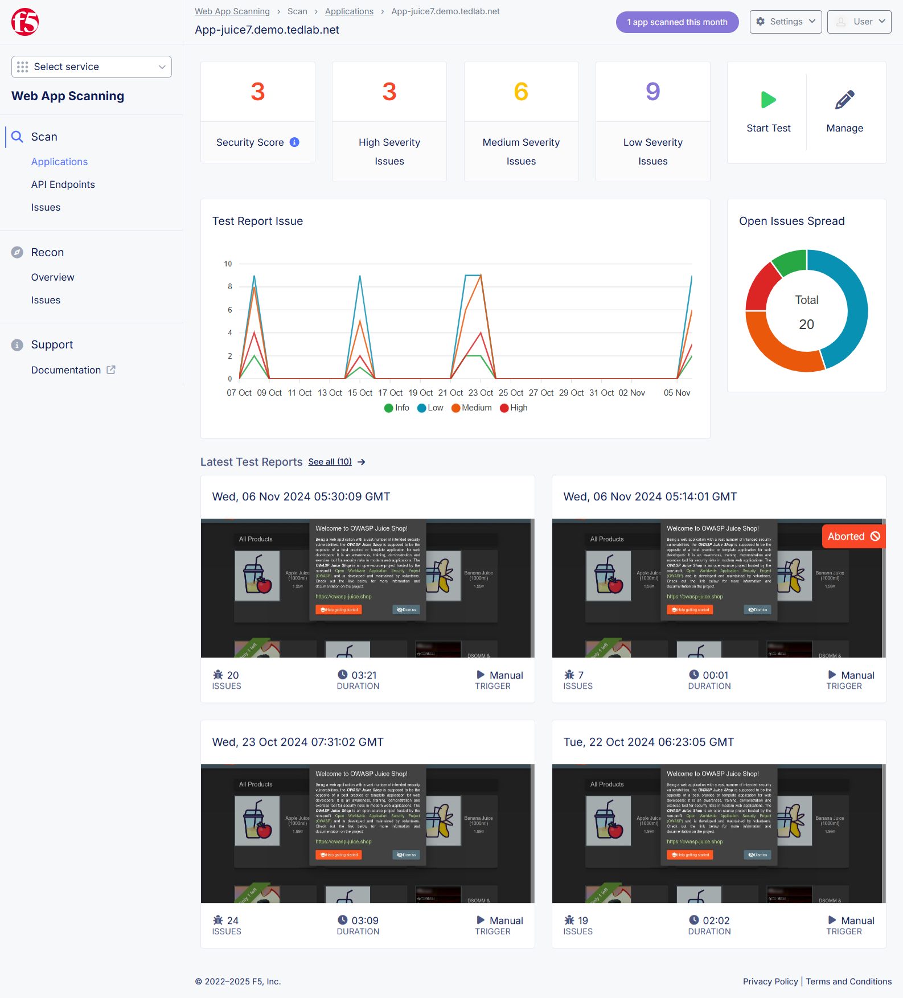Click the See all (10) link

click(330, 462)
